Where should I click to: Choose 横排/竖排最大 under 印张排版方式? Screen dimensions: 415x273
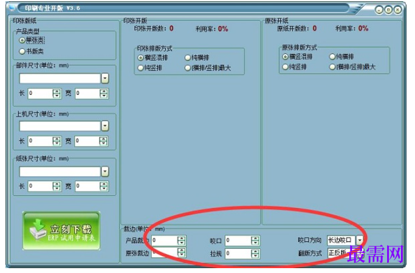188,67
